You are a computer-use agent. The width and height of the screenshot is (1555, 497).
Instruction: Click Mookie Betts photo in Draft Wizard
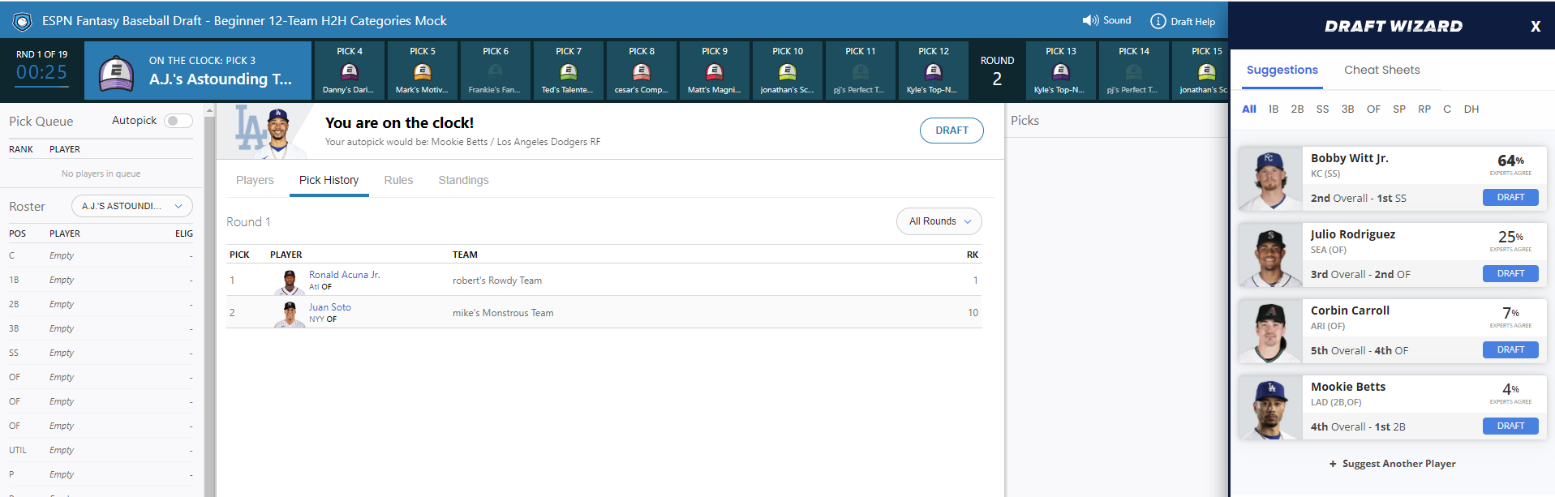point(1270,408)
